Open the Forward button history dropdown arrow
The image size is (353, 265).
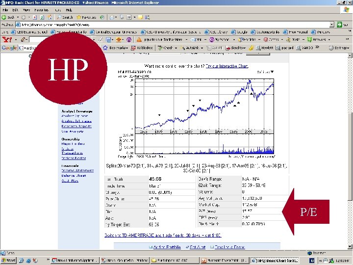tap(29, 17)
